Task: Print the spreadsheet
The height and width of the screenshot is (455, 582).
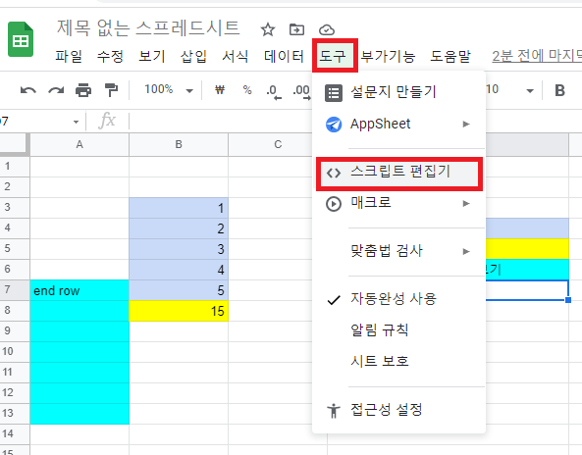Action: (83, 90)
